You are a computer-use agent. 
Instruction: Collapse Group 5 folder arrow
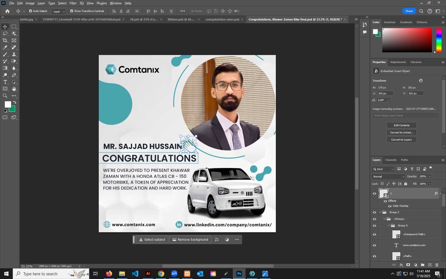click(x=389, y=226)
